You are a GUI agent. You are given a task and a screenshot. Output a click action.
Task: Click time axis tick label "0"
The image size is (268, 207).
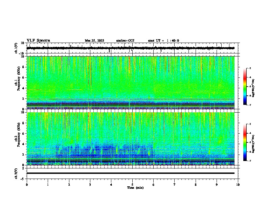tap(27, 185)
